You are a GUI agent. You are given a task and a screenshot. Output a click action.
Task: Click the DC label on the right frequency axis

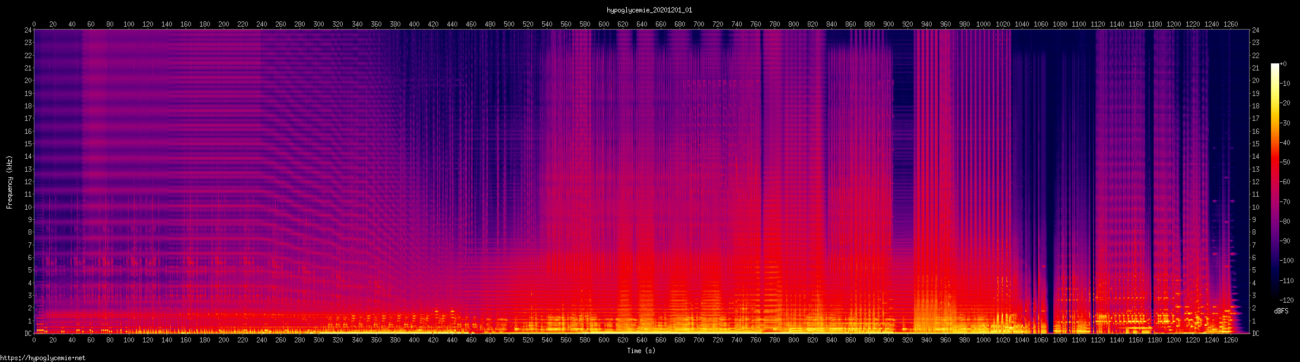(x=1256, y=334)
